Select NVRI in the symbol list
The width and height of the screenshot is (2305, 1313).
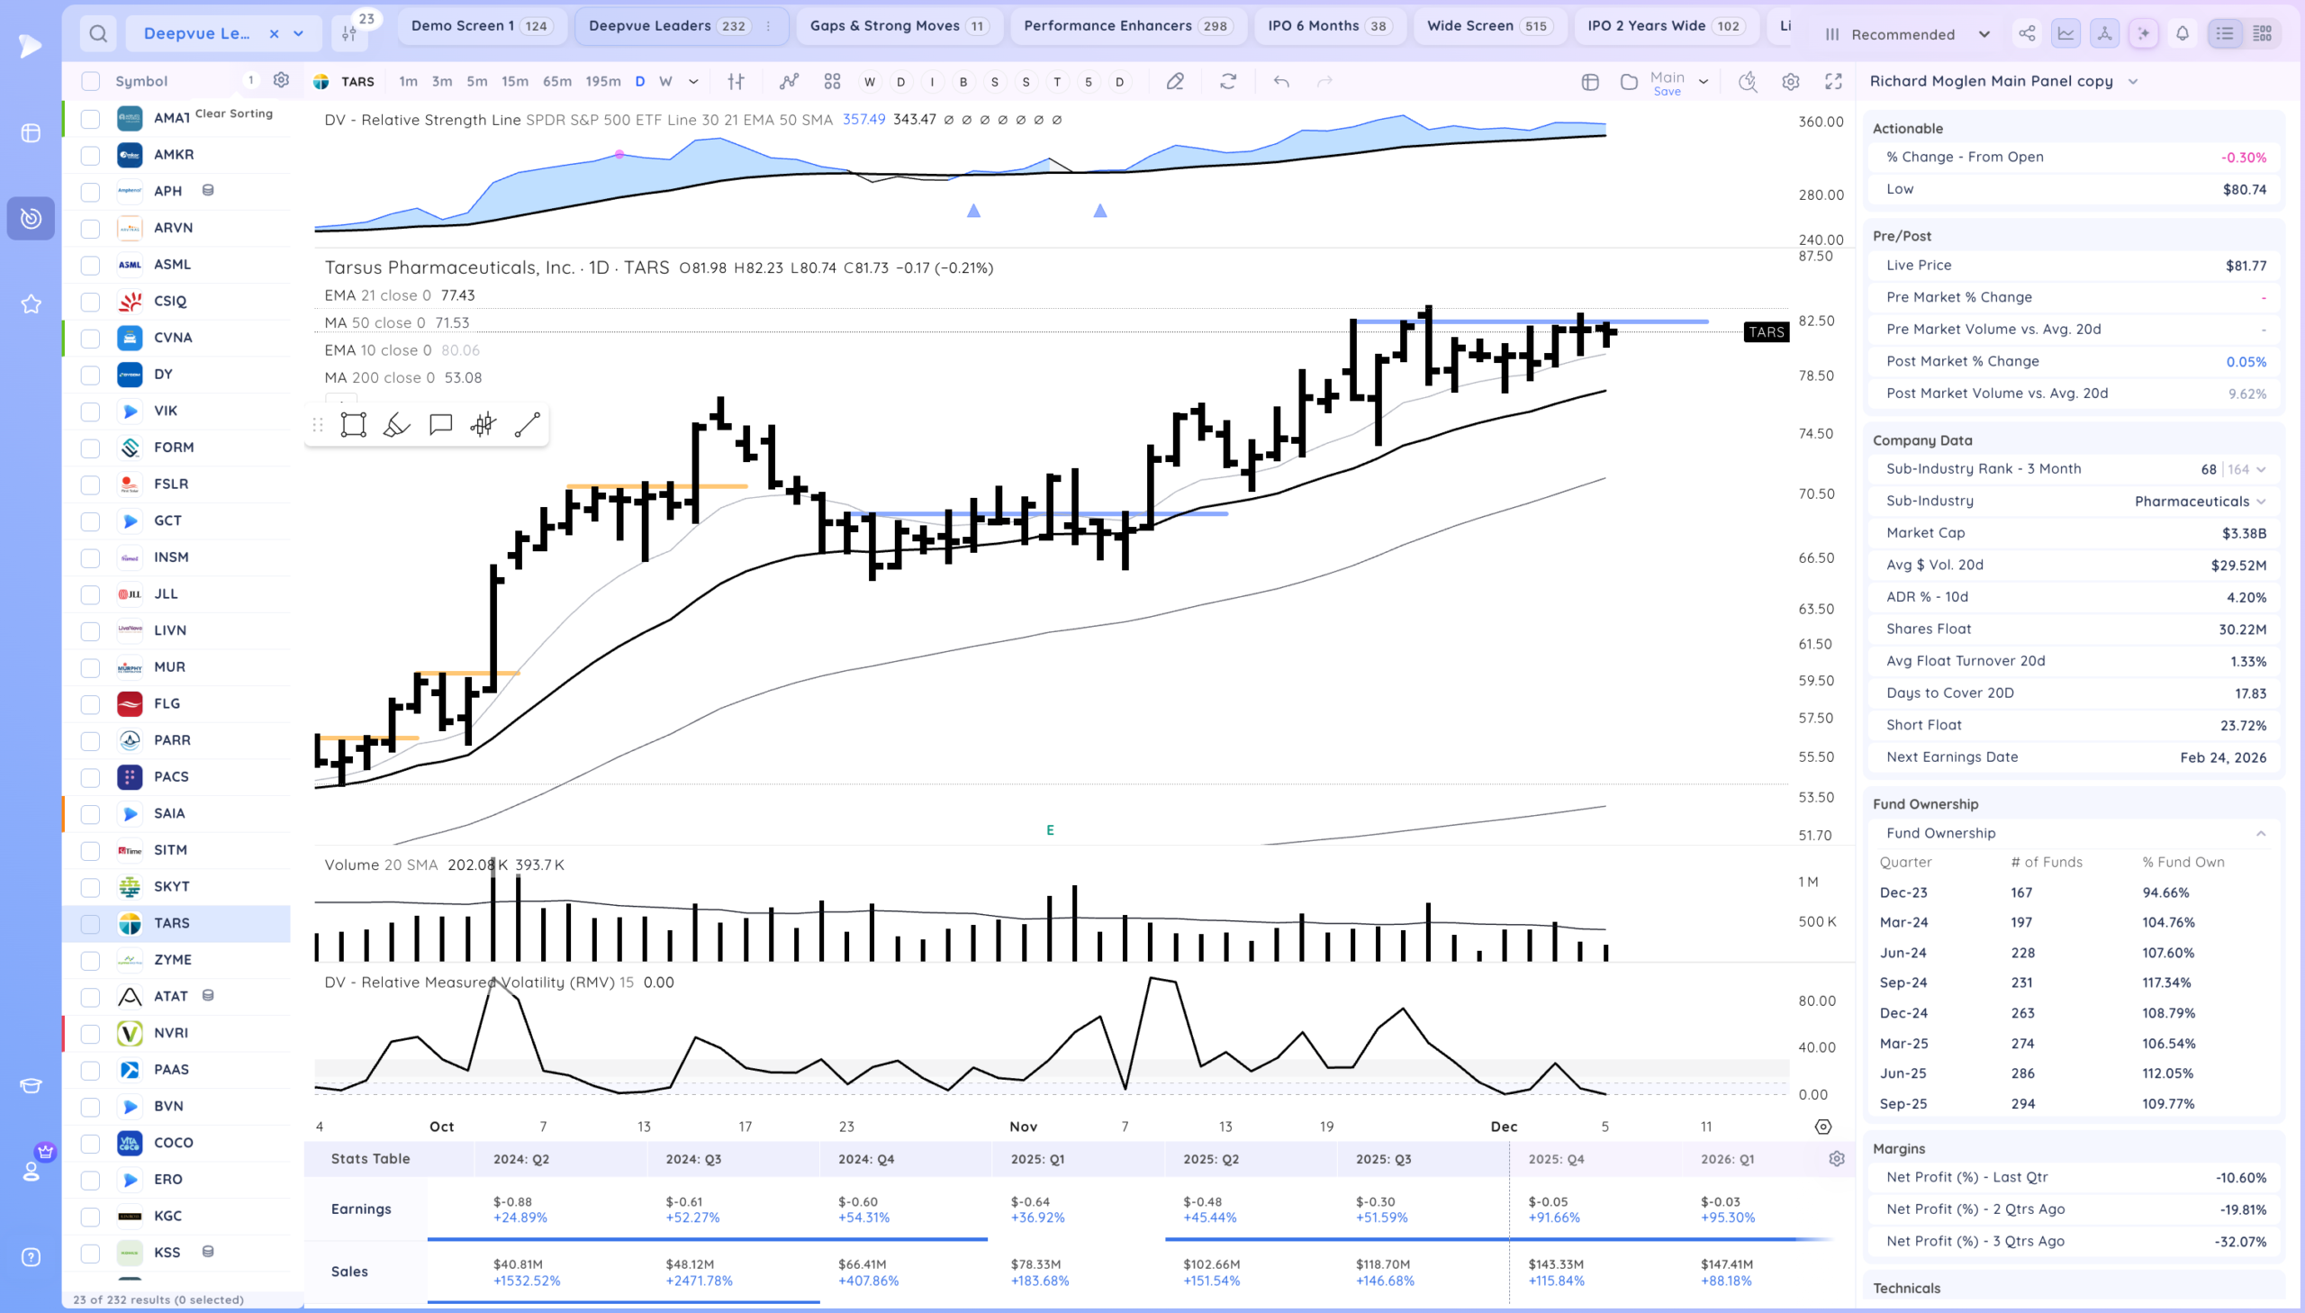pyautogui.click(x=171, y=1033)
